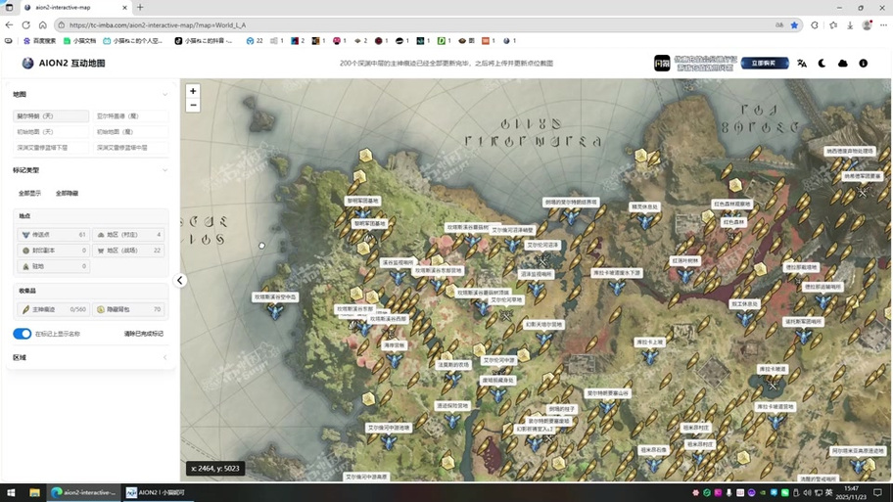This screenshot has height=502, width=893.
Task: Open the bookmark folder labeled 22
Action: pos(255,41)
